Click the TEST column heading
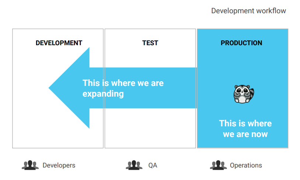The height and width of the screenshot is (180, 300). coord(150,43)
